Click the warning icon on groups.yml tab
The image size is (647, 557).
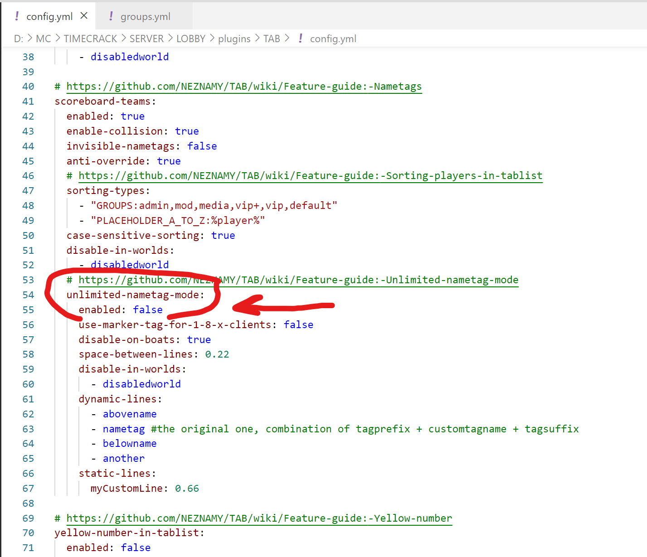click(110, 16)
